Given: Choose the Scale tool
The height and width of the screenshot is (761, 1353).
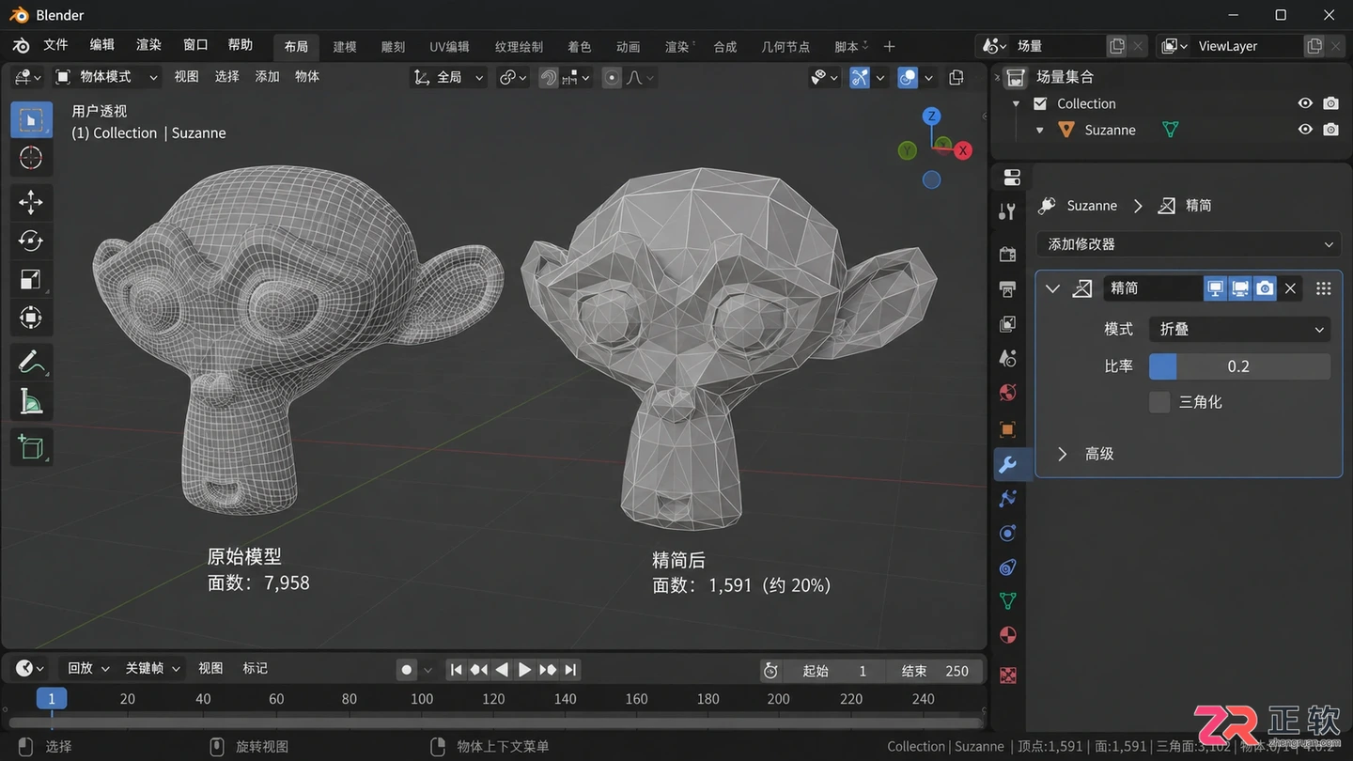Looking at the screenshot, I should point(31,279).
